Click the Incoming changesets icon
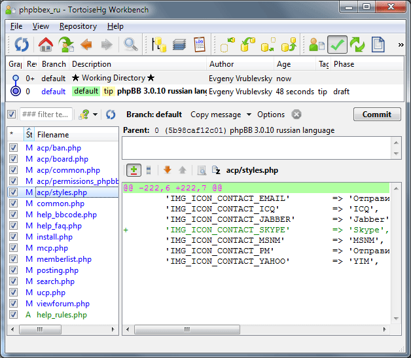411x358 pixels. (x=227, y=45)
